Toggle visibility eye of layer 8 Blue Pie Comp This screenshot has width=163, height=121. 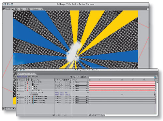[18, 101]
